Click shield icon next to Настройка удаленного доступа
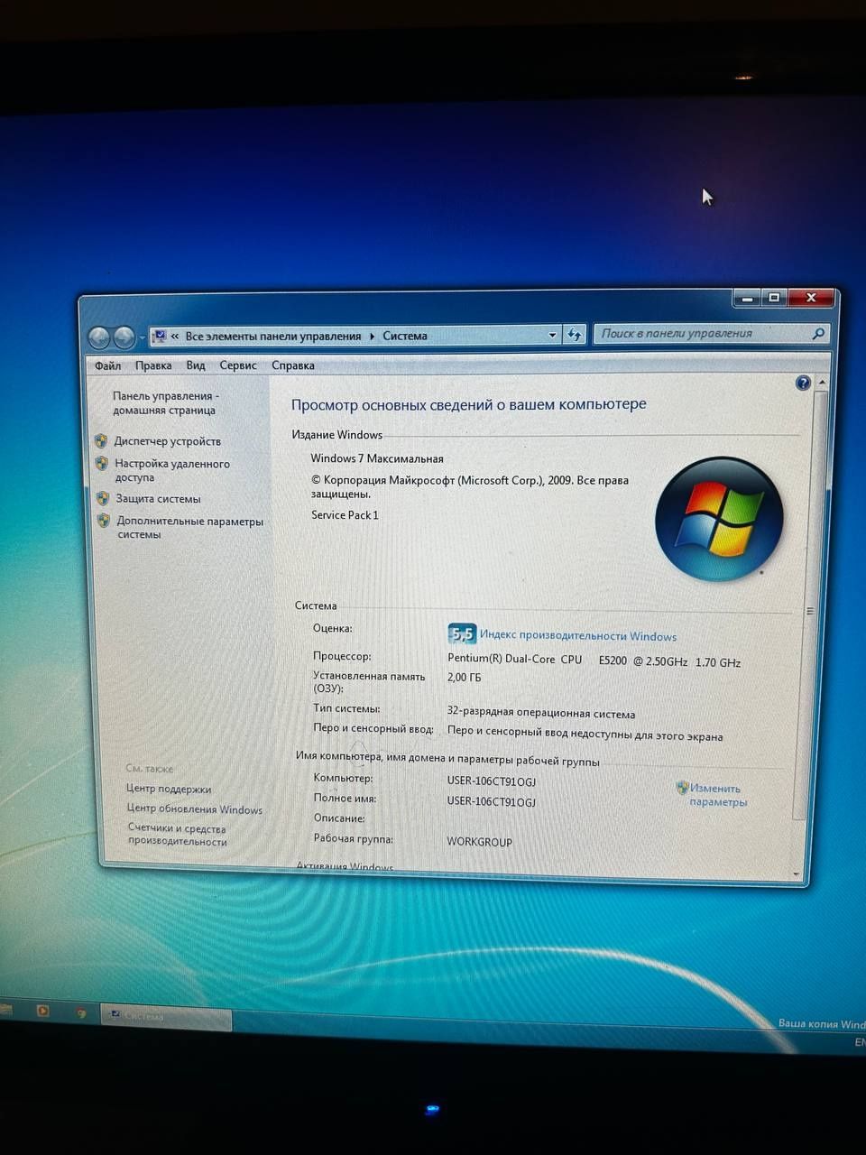The image size is (866, 1155). [x=102, y=464]
